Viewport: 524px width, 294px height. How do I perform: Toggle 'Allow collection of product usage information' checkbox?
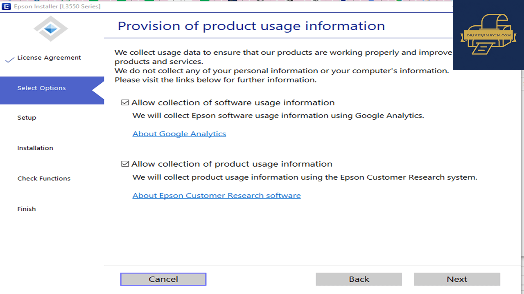click(125, 164)
